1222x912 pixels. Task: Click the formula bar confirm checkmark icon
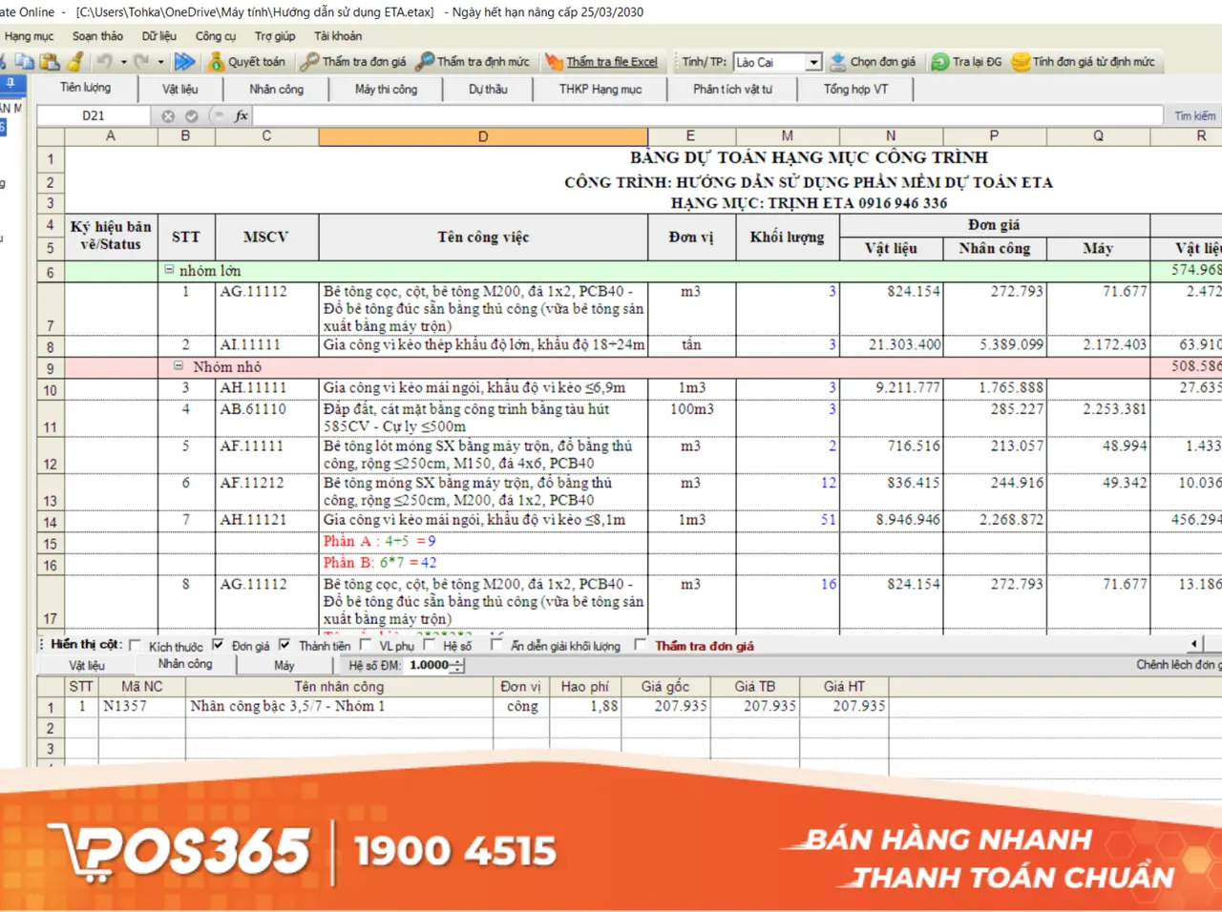pos(192,115)
